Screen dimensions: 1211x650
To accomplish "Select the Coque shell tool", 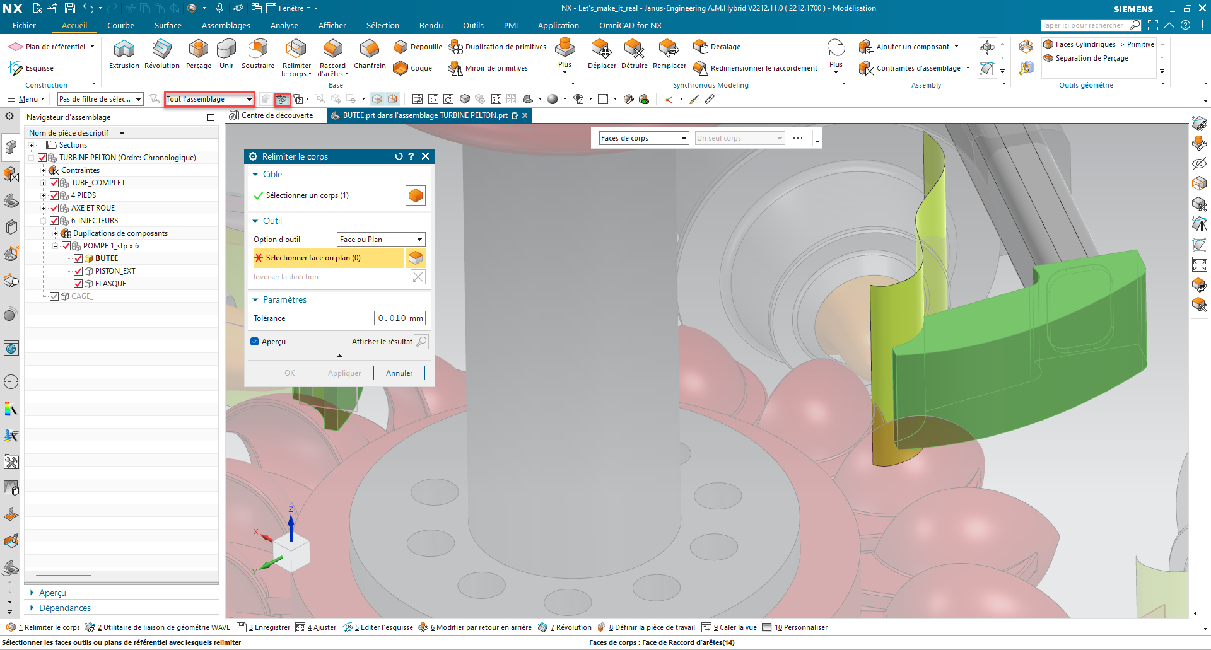I will [x=412, y=68].
